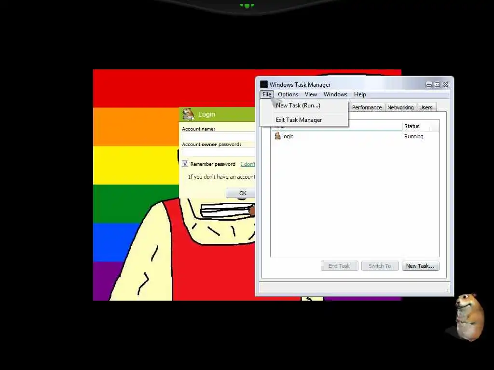Switch to the Performance tab
This screenshot has width=494, height=370.
367,107
